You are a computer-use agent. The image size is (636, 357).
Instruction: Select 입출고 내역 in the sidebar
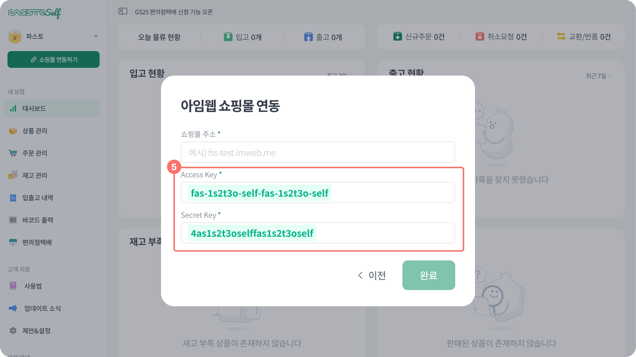pos(37,198)
